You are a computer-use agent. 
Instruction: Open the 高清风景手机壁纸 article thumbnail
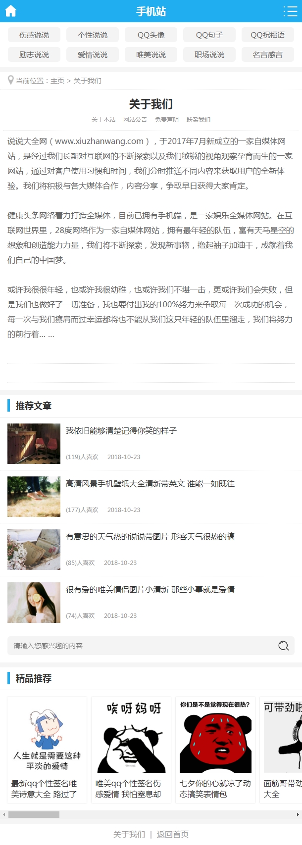[34, 497]
